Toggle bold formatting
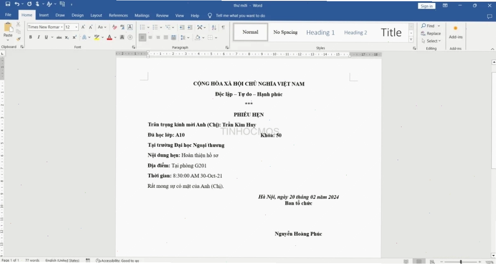 [x=31, y=37]
